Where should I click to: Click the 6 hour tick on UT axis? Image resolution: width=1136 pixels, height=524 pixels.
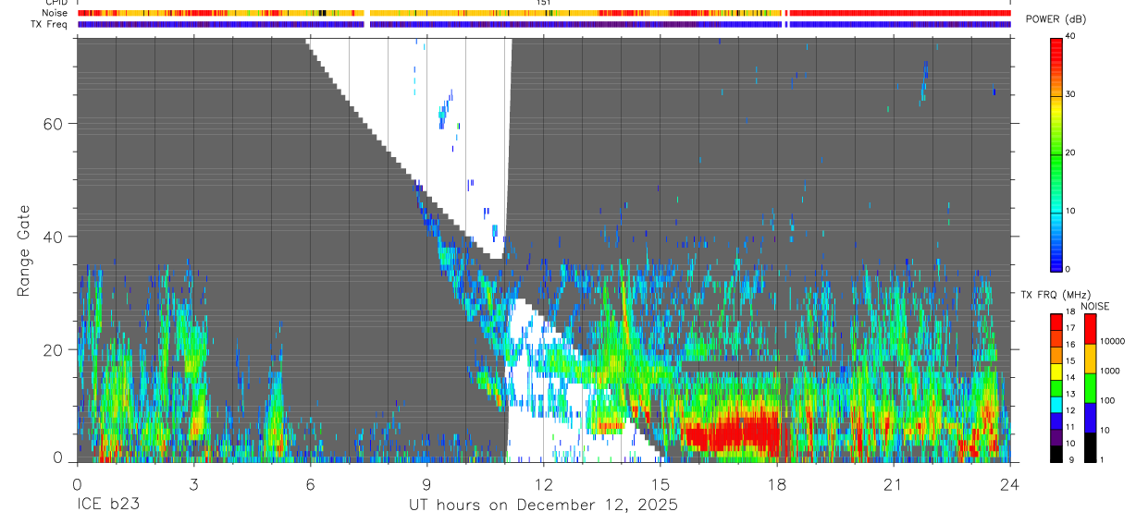(310, 483)
